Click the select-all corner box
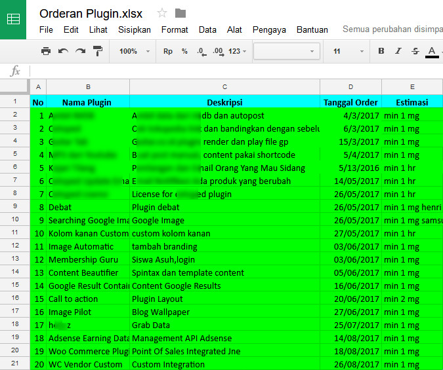The height and width of the screenshot is (370, 443). tap(14, 86)
